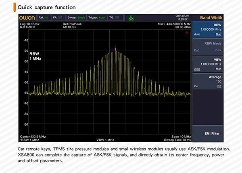This screenshot has width=242, height=173.
Task: Select the VBW 1.000000 MHz softkey
Action: click(x=208, y=62)
